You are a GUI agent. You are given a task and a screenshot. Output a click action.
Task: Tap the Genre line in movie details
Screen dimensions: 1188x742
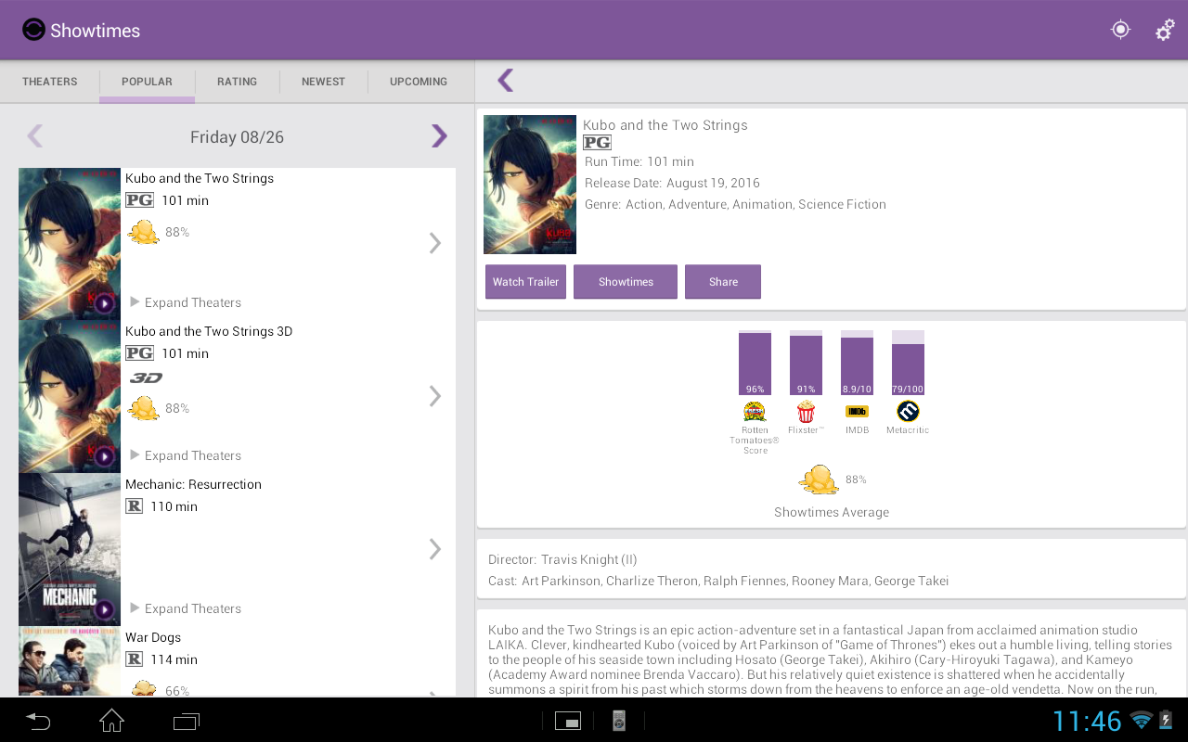coord(735,204)
